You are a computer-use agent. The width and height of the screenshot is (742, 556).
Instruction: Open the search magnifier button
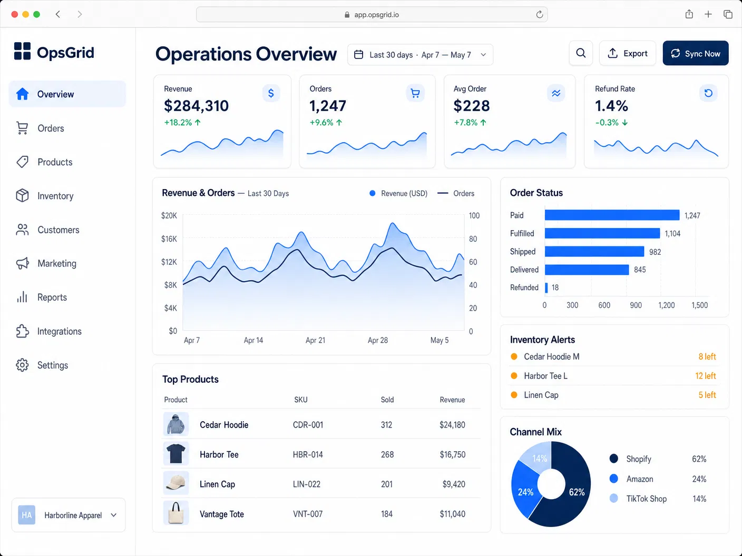(581, 53)
